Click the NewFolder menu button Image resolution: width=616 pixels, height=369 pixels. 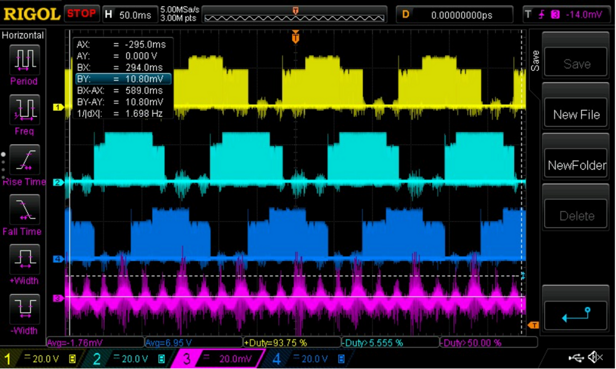pyautogui.click(x=576, y=166)
